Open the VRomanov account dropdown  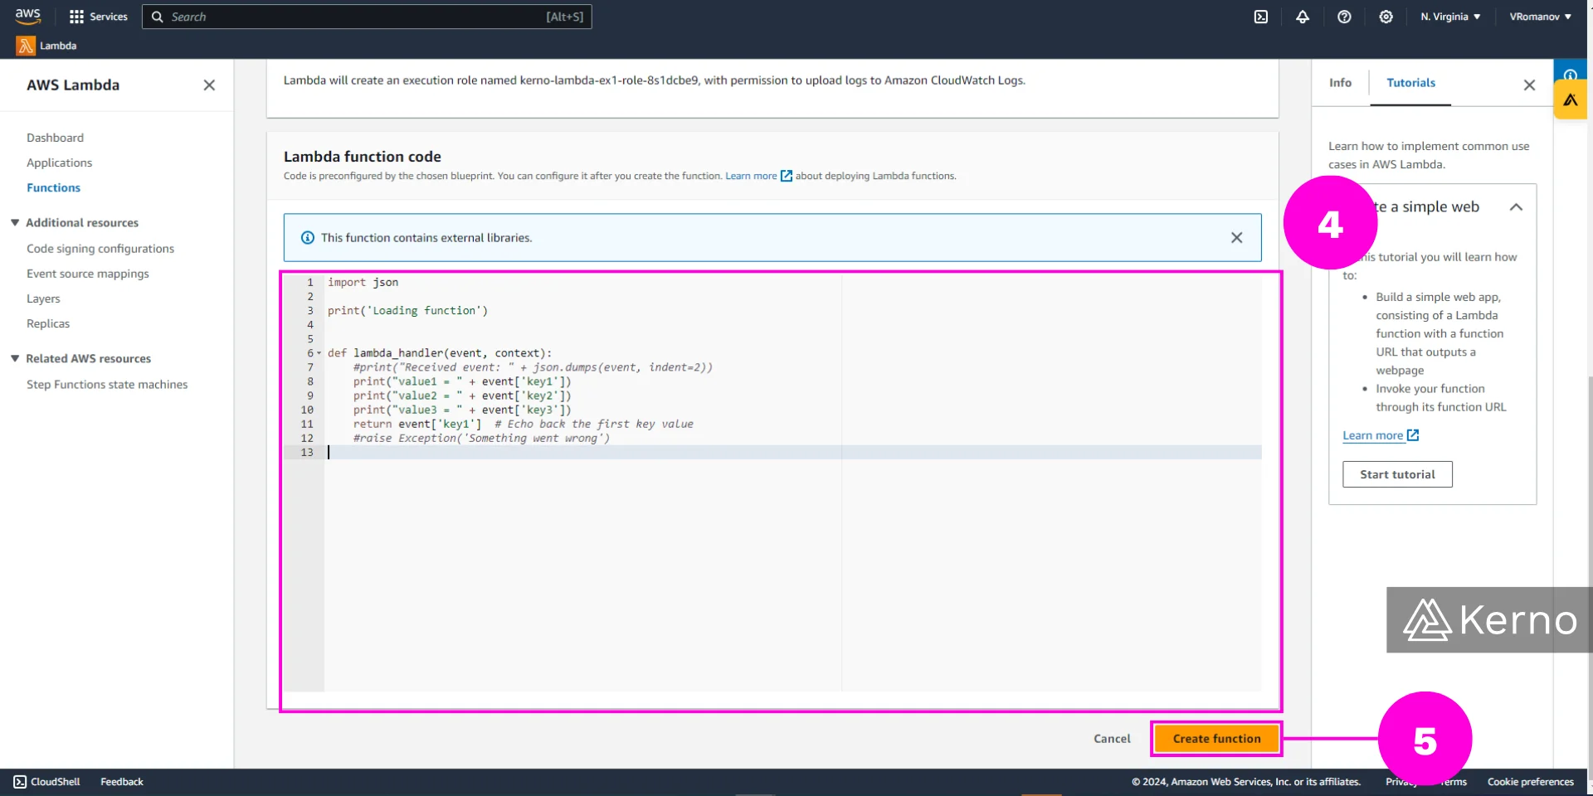point(1540,17)
